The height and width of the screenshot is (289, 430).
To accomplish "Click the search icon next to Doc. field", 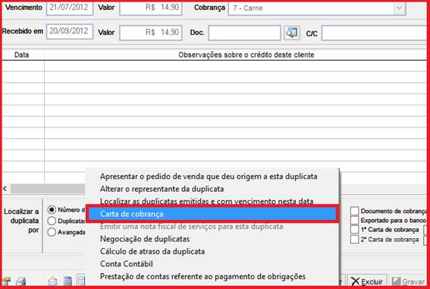I will (292, 33).
